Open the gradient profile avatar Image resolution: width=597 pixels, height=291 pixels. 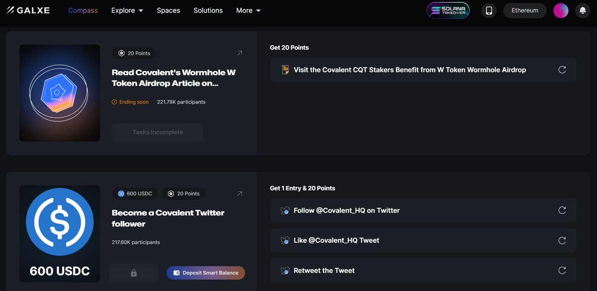(x=561, y=10)
